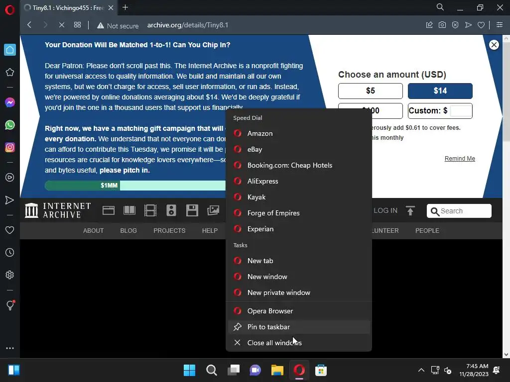
Task: Go back to previous page
Action: click(x=29, y=25)
